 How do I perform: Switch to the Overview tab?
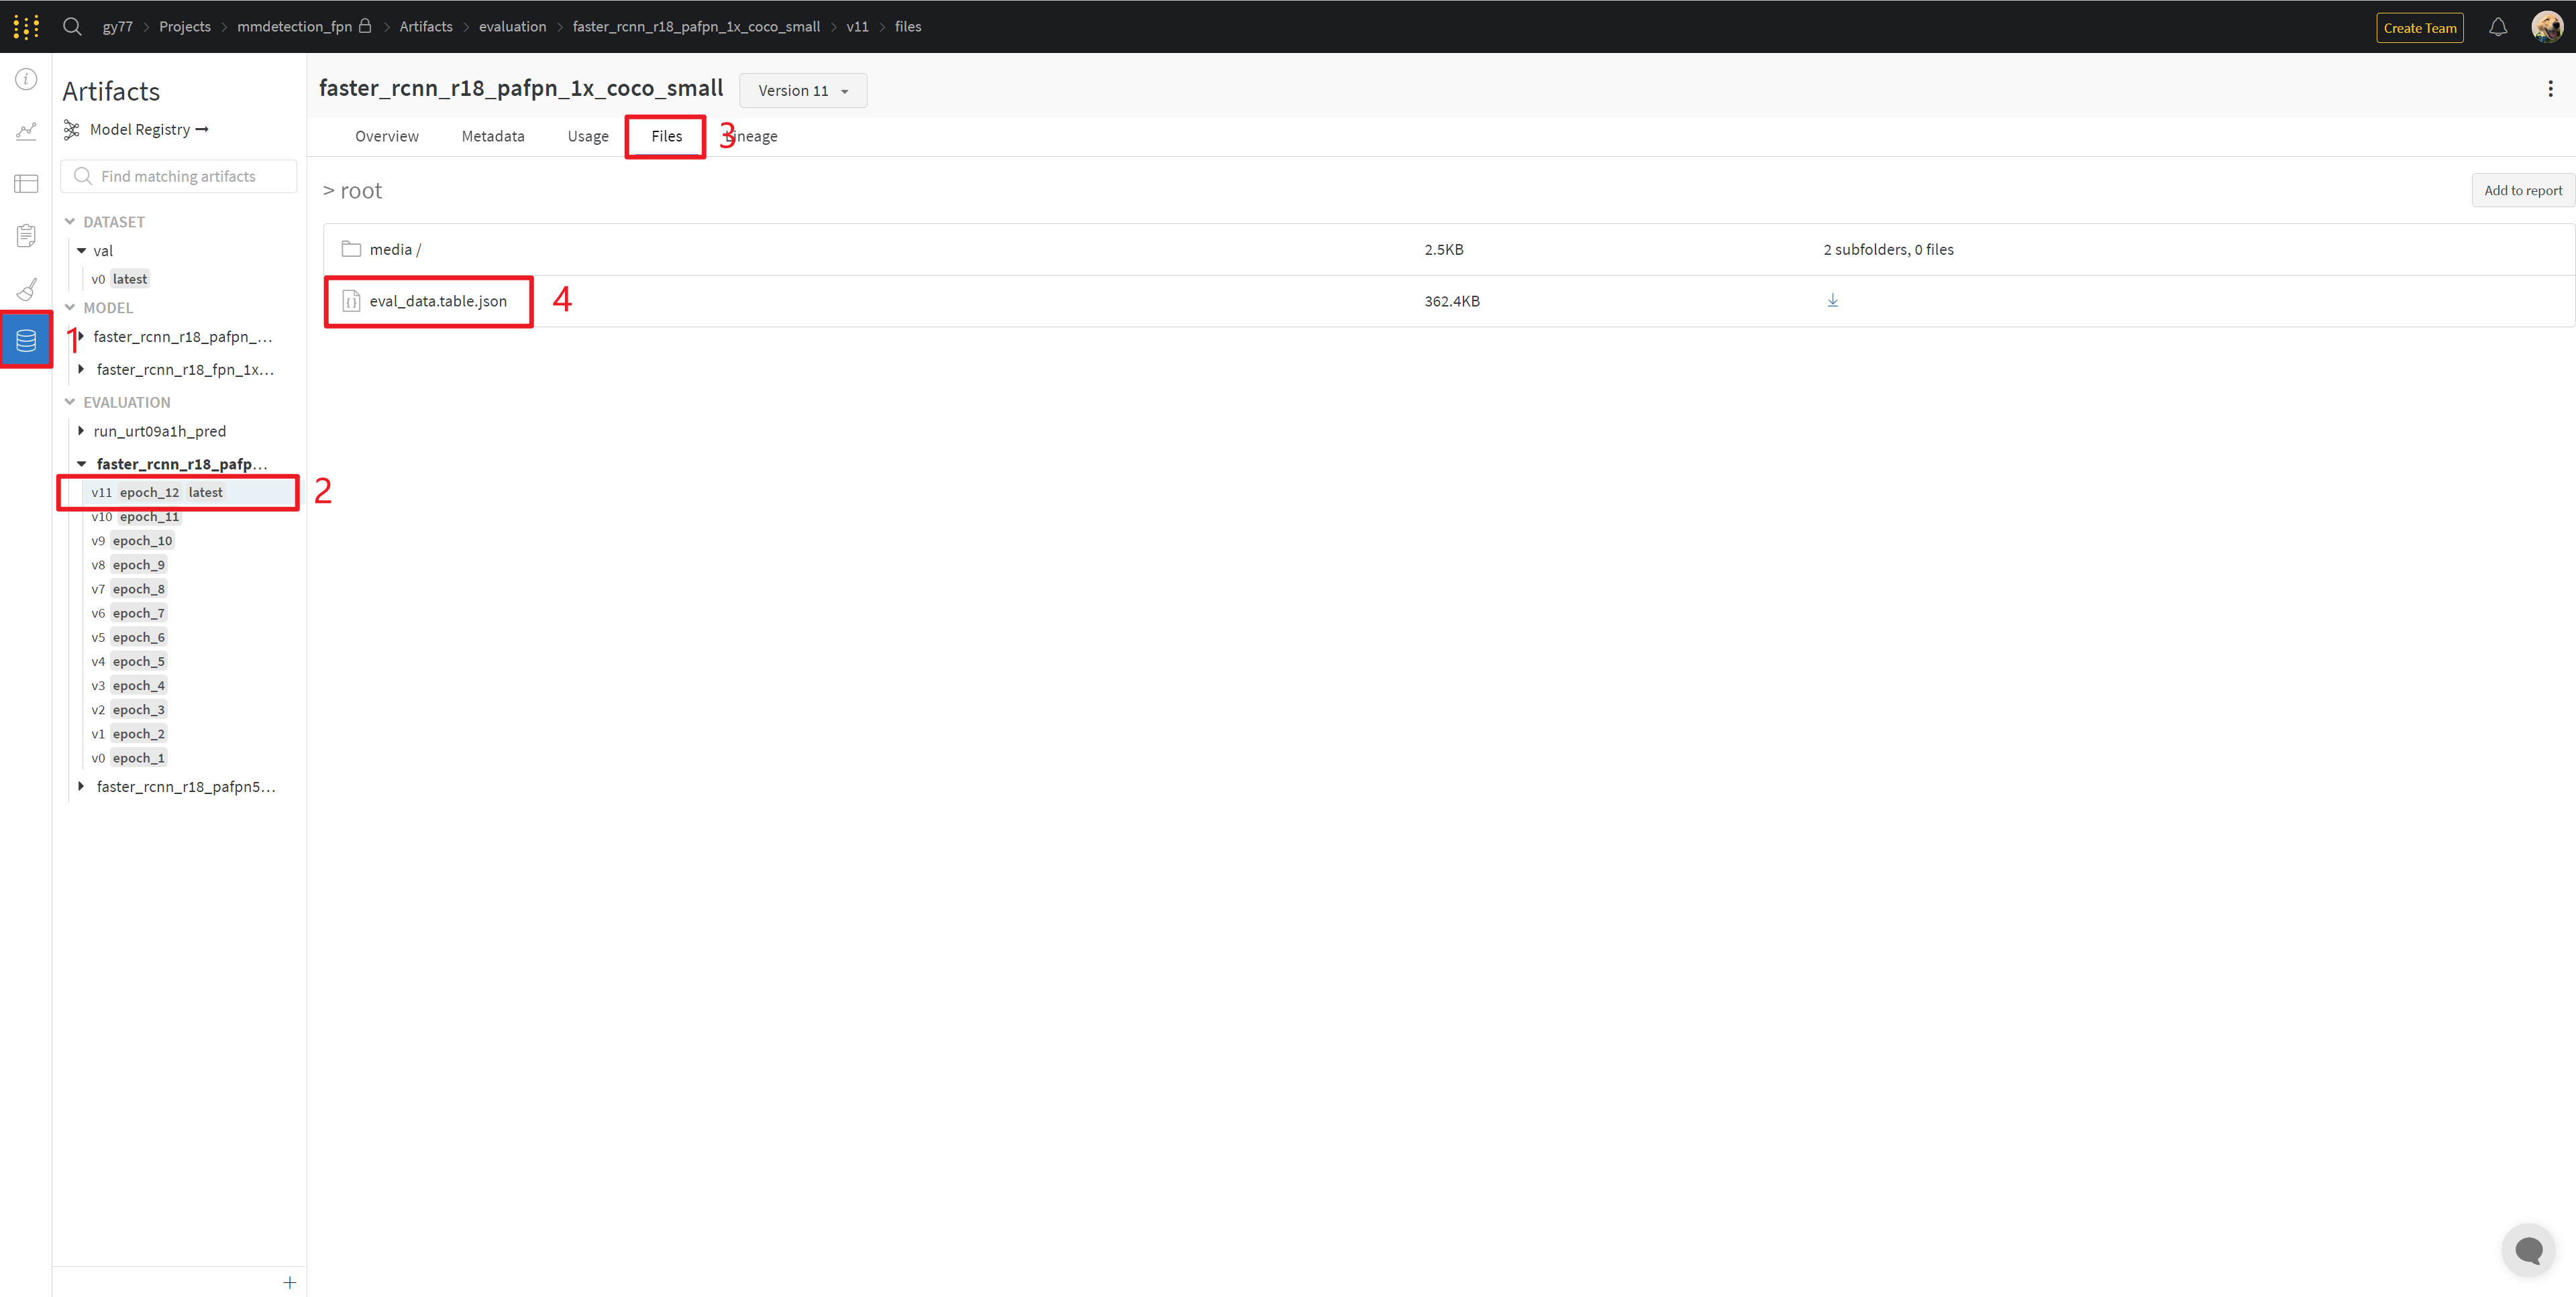(x=386, y=136)
